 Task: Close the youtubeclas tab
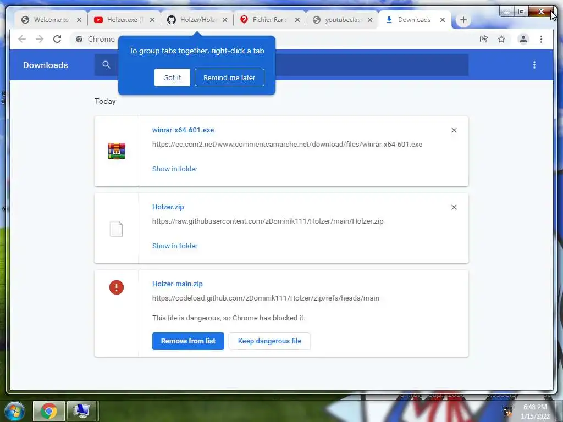pos(370,20)
